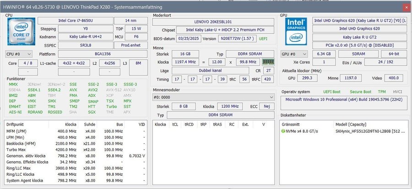Click the Prod.enhet field

click(x=131, y=45)
